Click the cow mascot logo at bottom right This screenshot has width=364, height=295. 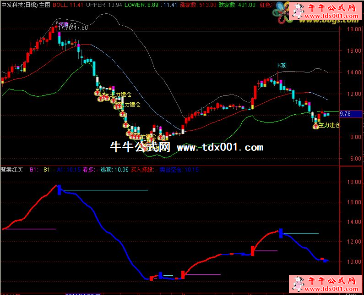[298, 284]
